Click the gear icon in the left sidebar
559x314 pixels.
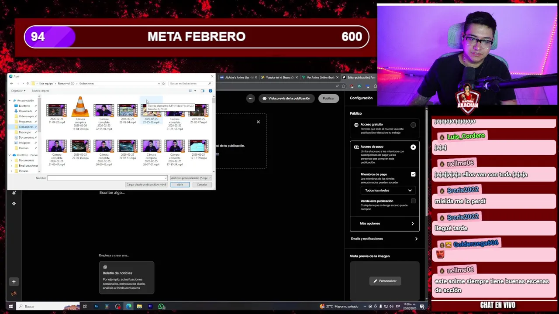(x=14, y=204)
